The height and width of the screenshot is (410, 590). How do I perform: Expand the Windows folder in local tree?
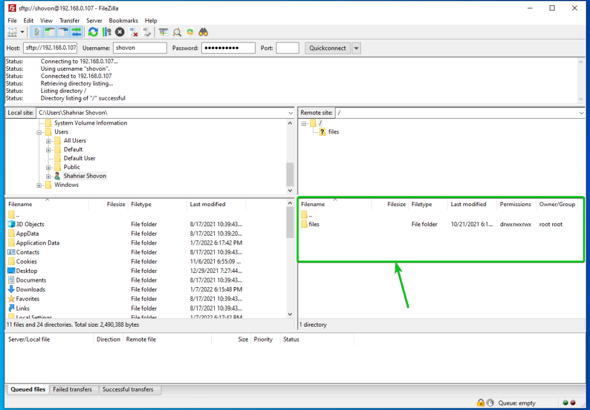(40, 185)
